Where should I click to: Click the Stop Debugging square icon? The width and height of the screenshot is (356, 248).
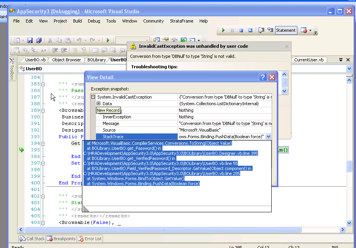[x=241, y=30]
